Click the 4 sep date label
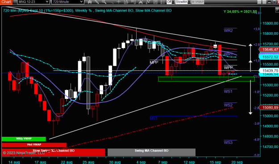 tap(141, 162)
